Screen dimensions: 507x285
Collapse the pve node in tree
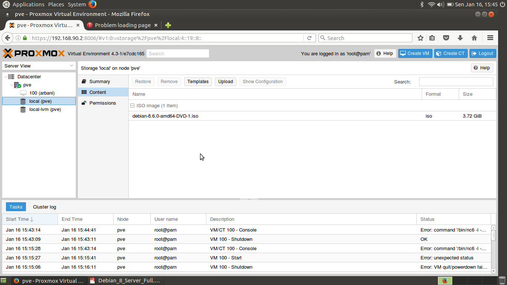pyautogui.click(x=12, y=85)
